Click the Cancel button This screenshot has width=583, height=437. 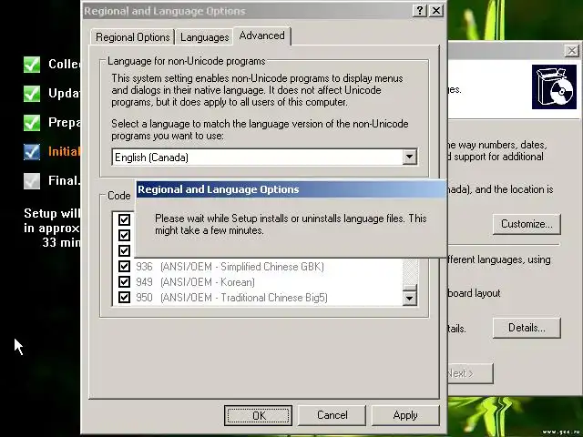[332, 415]
